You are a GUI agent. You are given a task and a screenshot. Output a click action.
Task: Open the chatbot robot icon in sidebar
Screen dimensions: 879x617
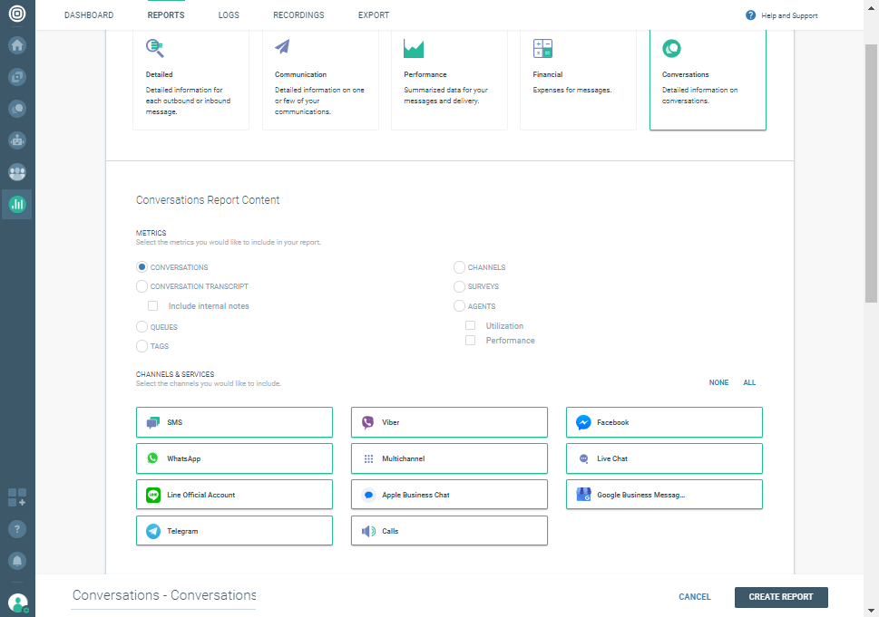pos(17,140)
